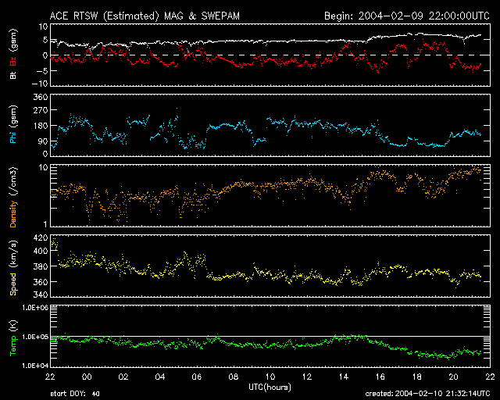
Task: Click the green Temp (K) axis label
Action: click(13, 336)
